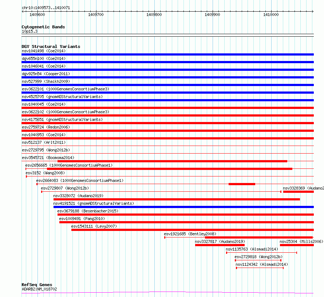Open the nsv1046041 (Coe2014) variant
324x297 pixels.
[44, 66]
